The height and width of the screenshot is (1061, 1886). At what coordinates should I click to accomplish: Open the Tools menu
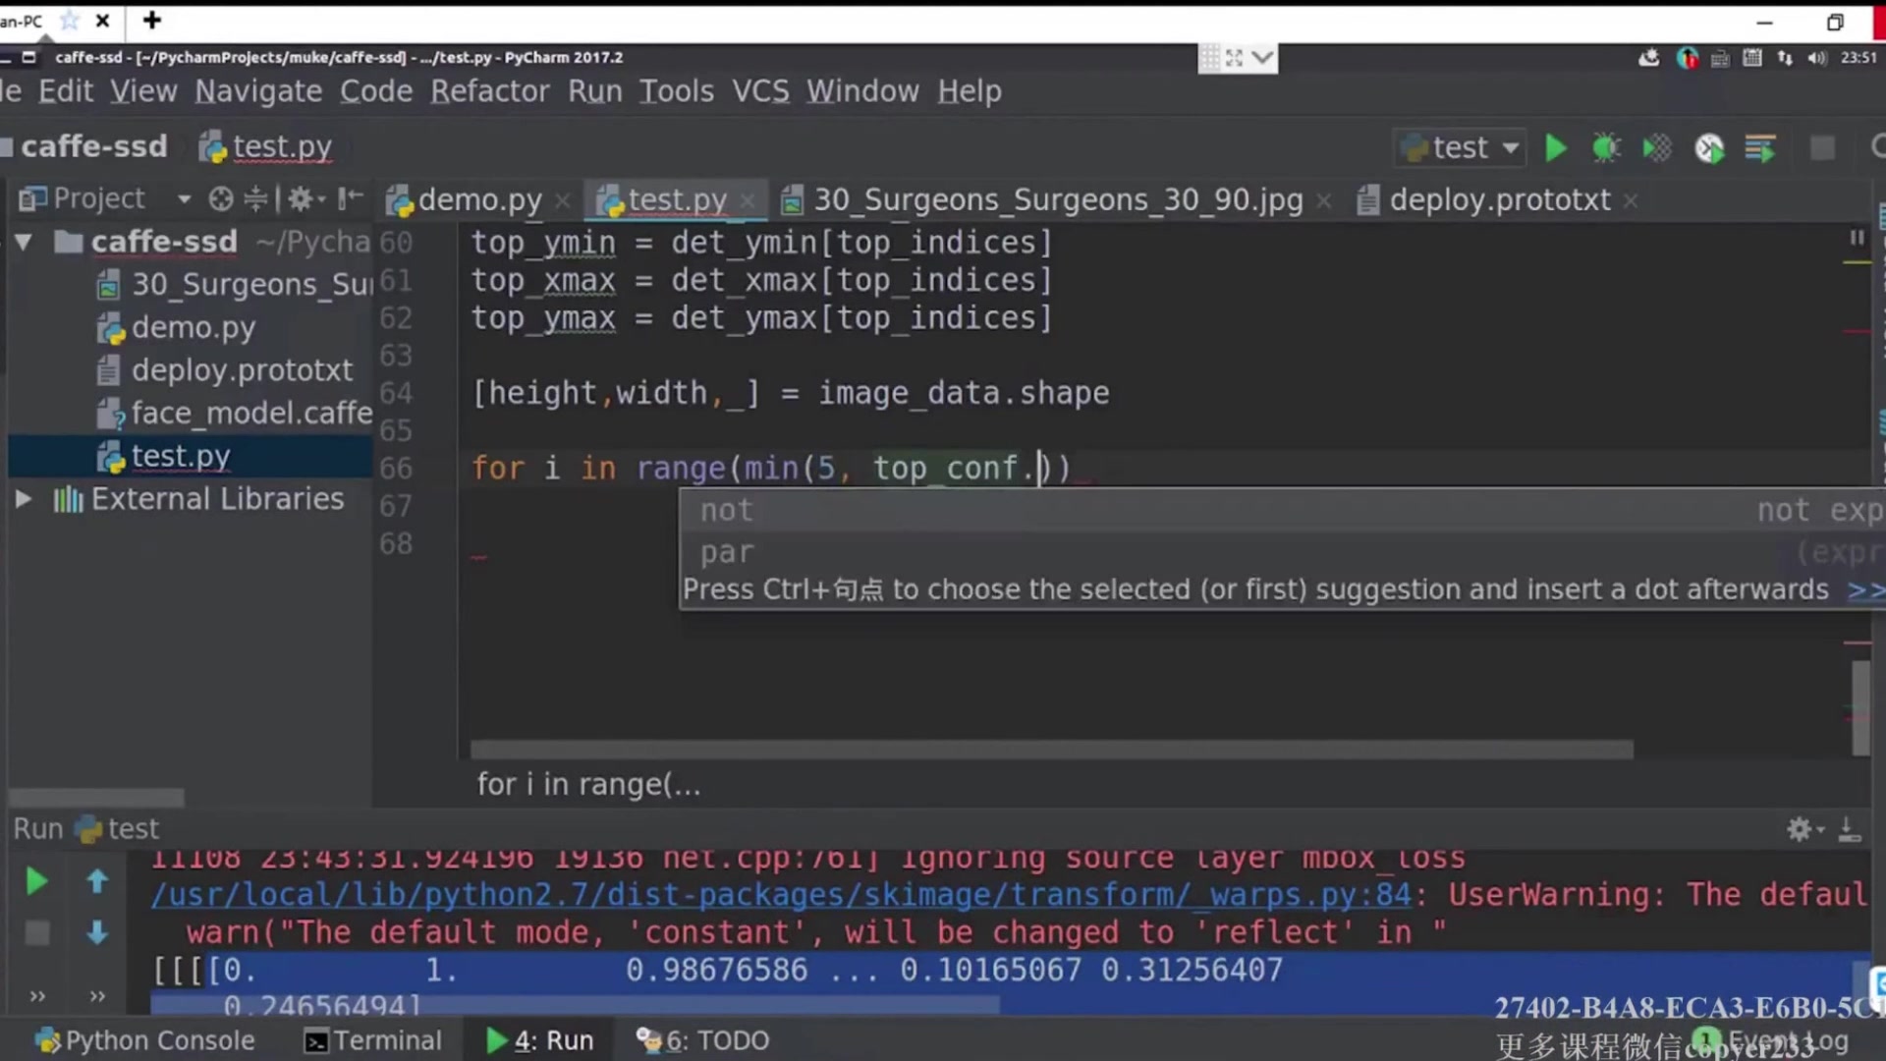tap(677, 91)
